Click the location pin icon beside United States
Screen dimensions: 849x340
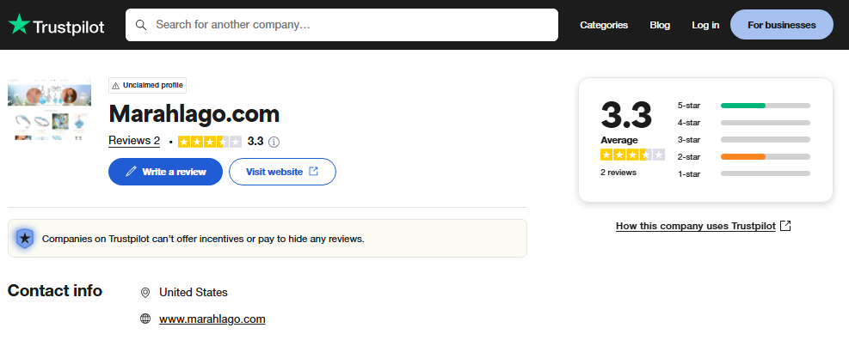pyautogui.click(x=145, y=293)
